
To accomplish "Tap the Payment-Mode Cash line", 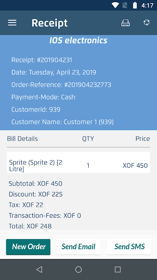I will 43,97.
